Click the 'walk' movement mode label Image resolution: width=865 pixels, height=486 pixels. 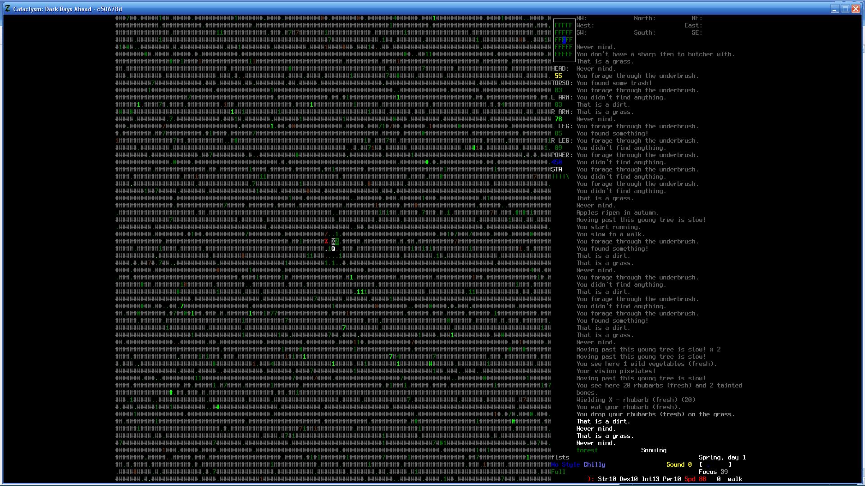pyautogui.click(x=735, y=479)
